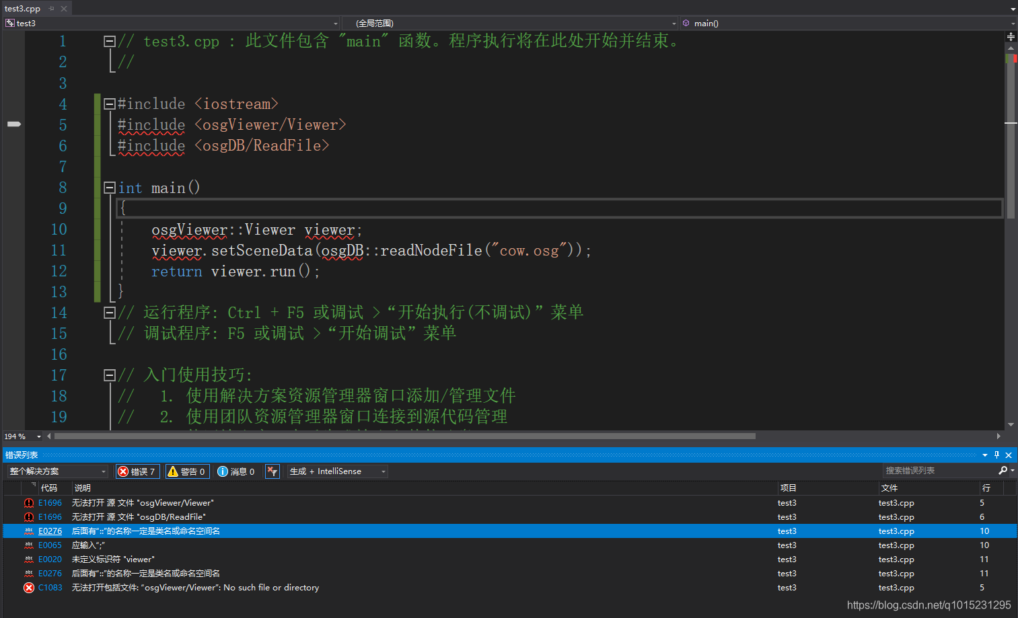Close the 错误列表 panel
1018x618 pixels.
point(1009,455)
